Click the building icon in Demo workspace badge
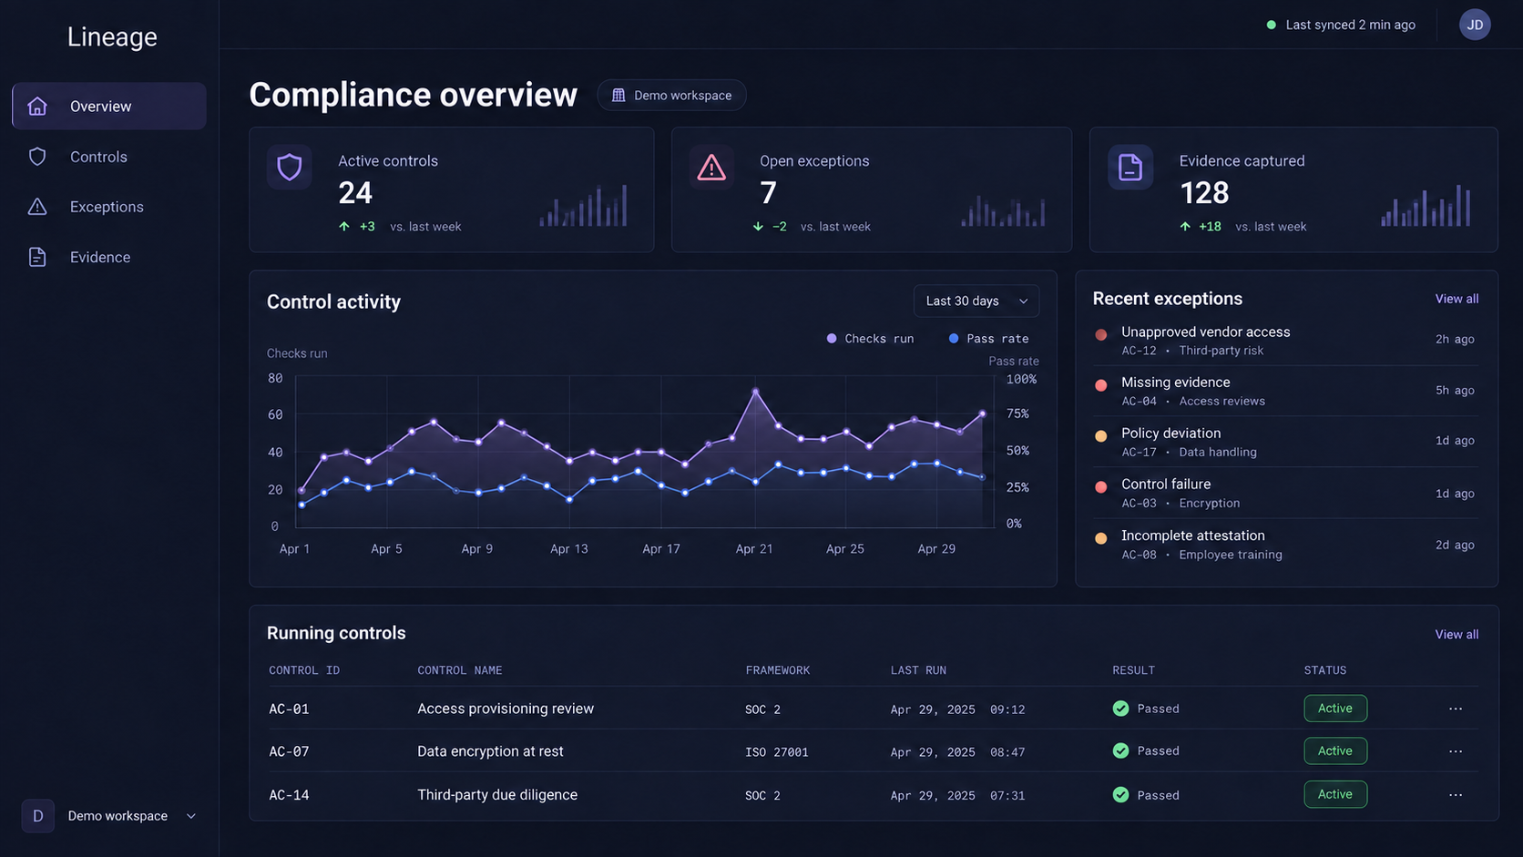 618,95
